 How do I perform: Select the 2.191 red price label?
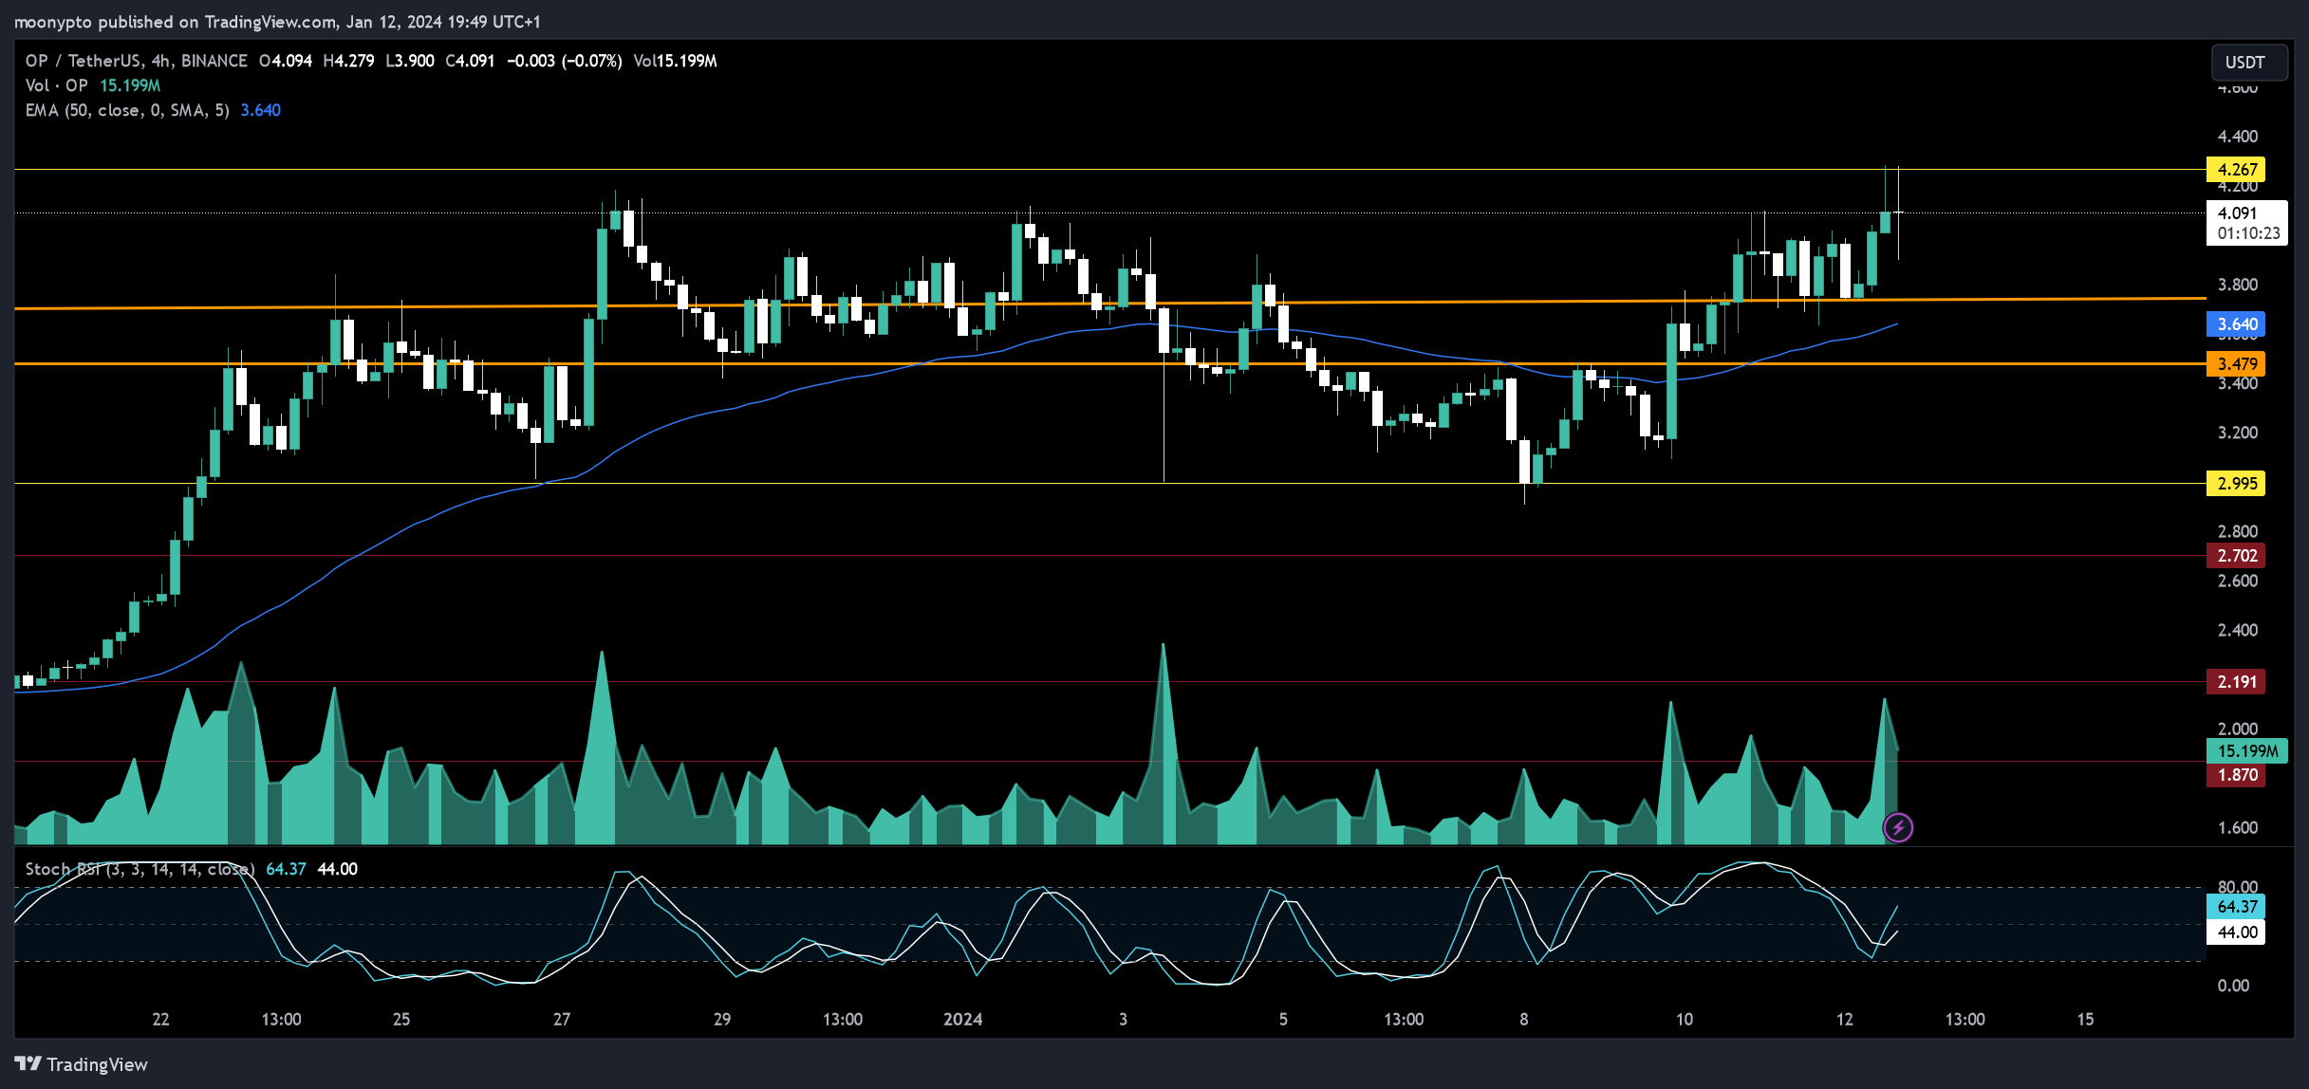tap(2236, 682)
